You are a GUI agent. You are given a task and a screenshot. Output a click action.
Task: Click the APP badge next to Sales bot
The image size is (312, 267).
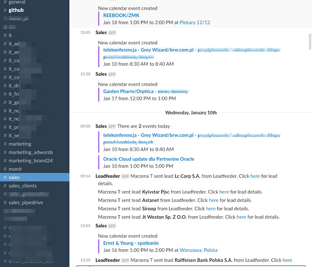coord(111,33)
